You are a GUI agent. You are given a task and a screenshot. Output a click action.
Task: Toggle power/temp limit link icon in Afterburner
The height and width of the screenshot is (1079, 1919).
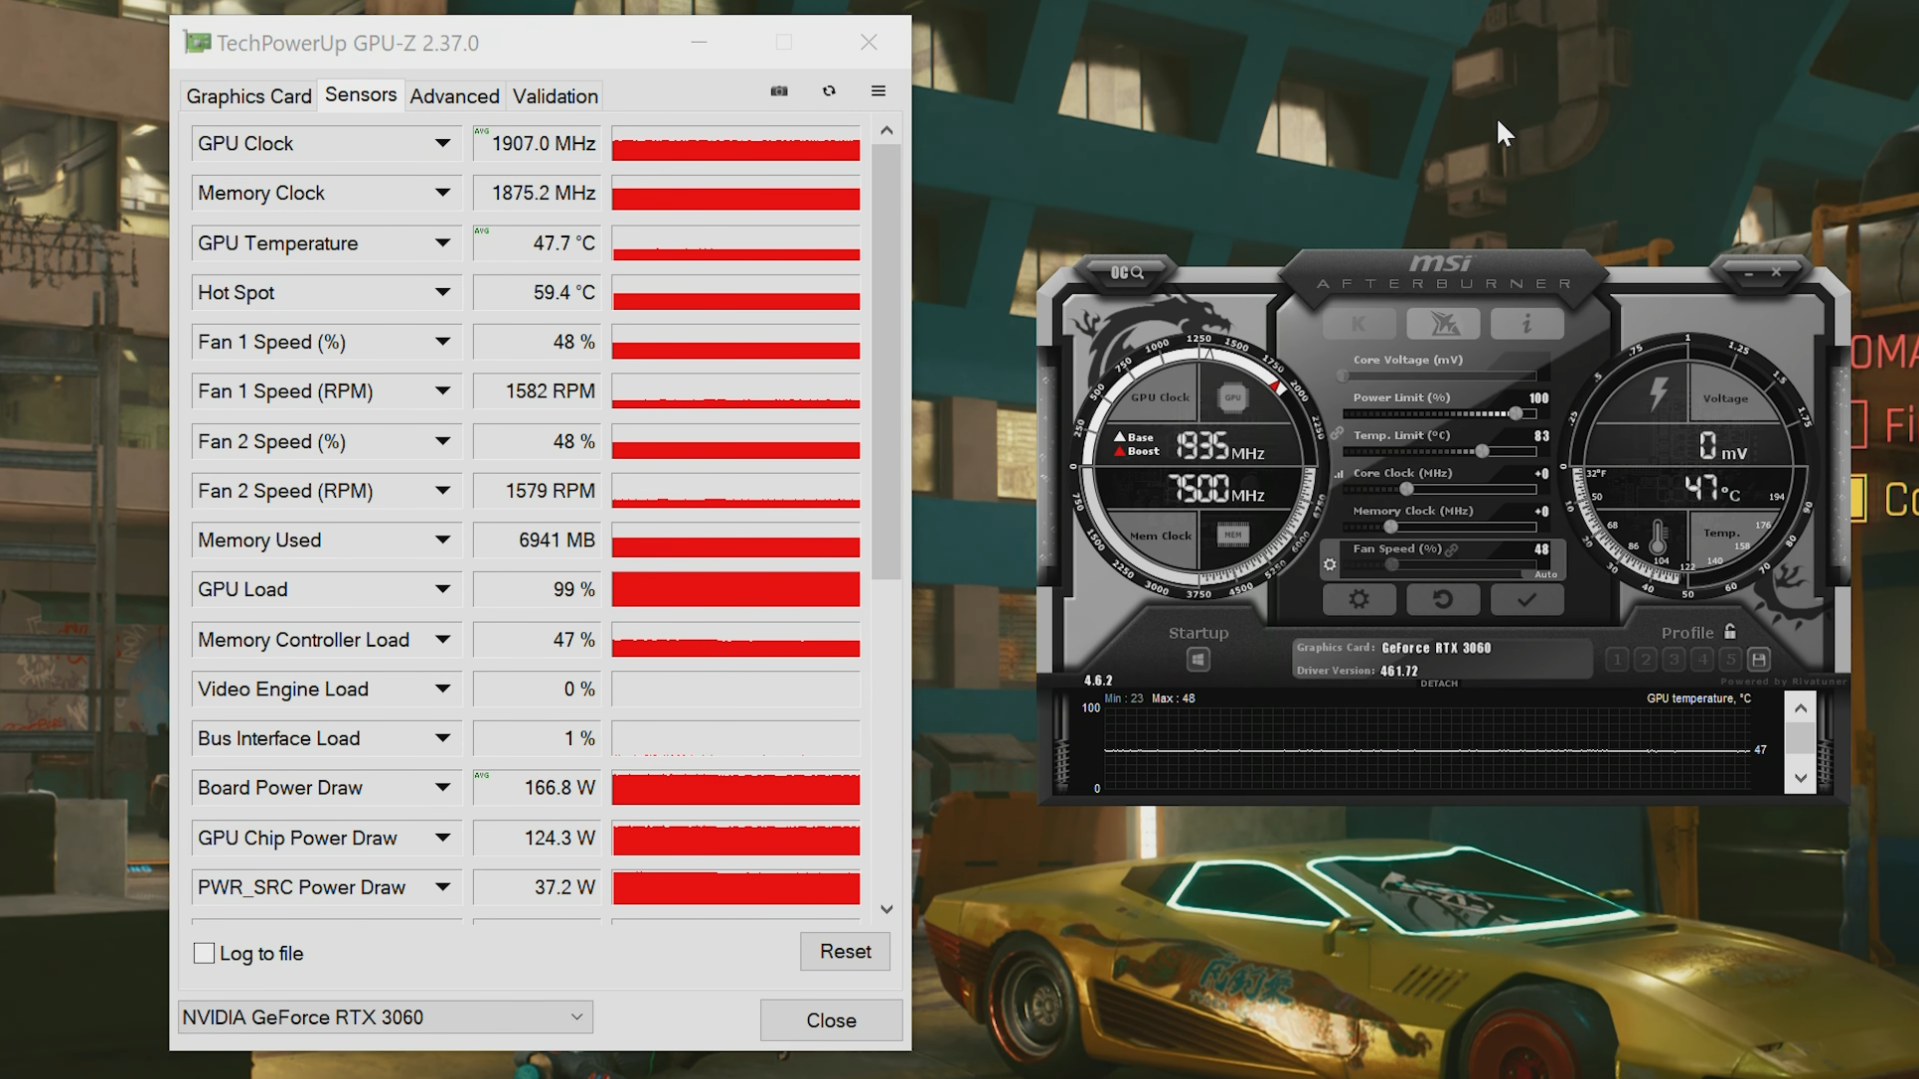coord(1338,434)
